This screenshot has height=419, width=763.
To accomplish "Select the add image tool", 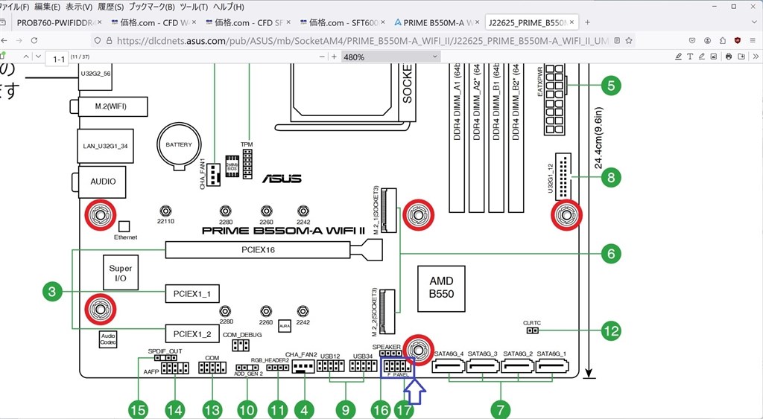I will coord(713,57).
